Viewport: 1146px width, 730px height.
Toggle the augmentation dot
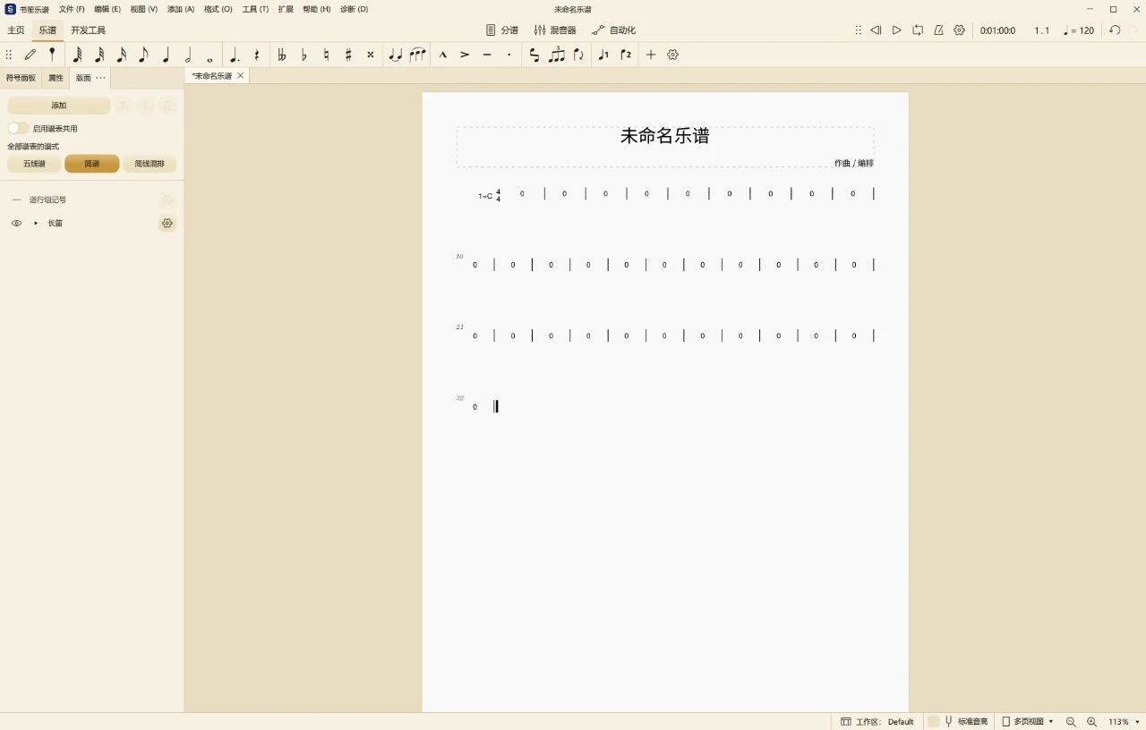coord(235,55)
